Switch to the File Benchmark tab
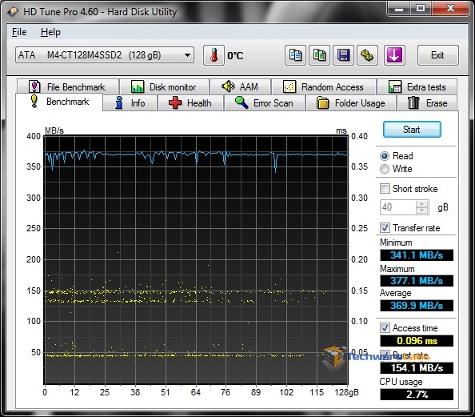 [x=67, y=86]
